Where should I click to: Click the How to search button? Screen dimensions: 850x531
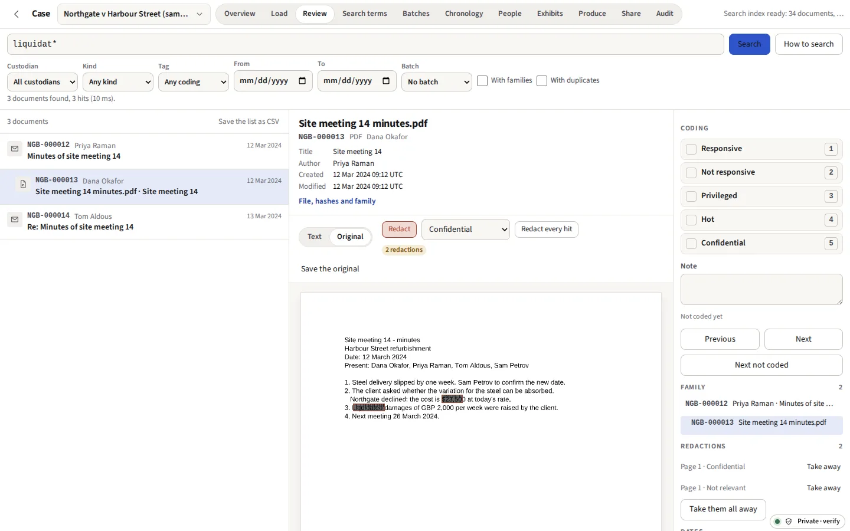[x=809, y=44]
